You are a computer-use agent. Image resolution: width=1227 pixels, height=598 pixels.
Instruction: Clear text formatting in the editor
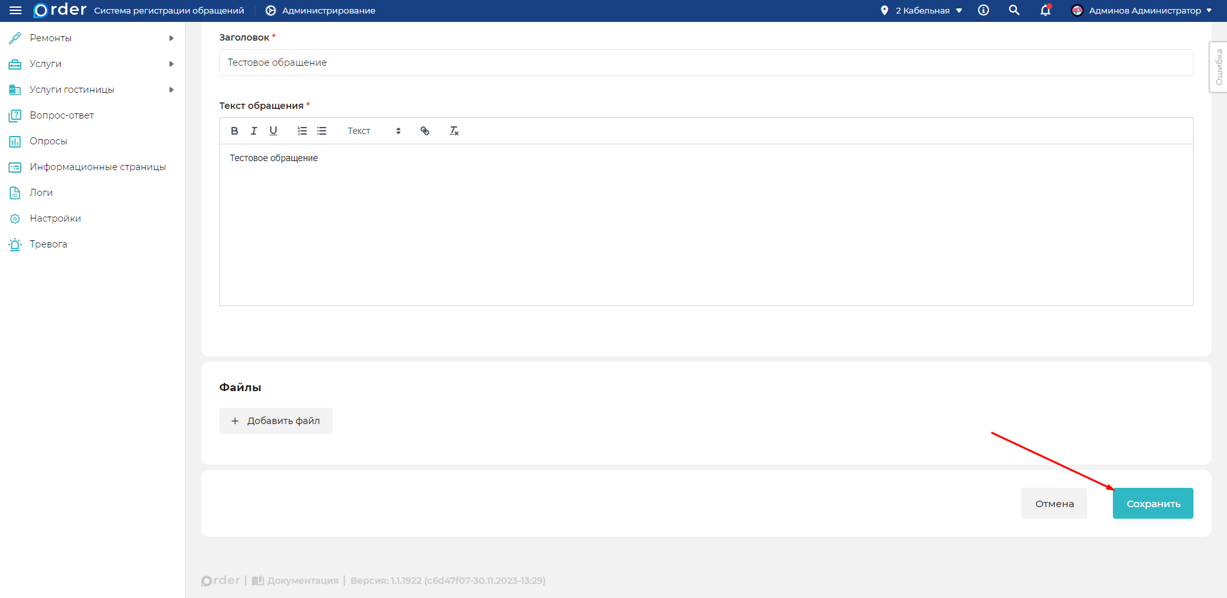(x=454, y=131)
